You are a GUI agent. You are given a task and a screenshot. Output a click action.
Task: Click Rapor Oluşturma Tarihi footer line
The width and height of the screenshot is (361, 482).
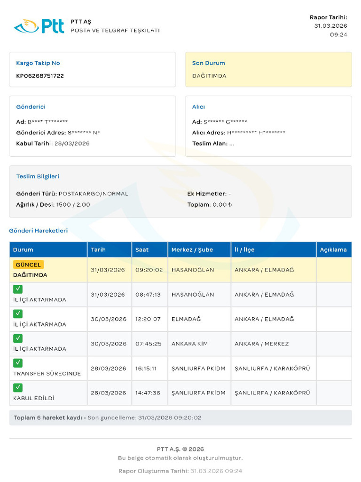point(180,471)
